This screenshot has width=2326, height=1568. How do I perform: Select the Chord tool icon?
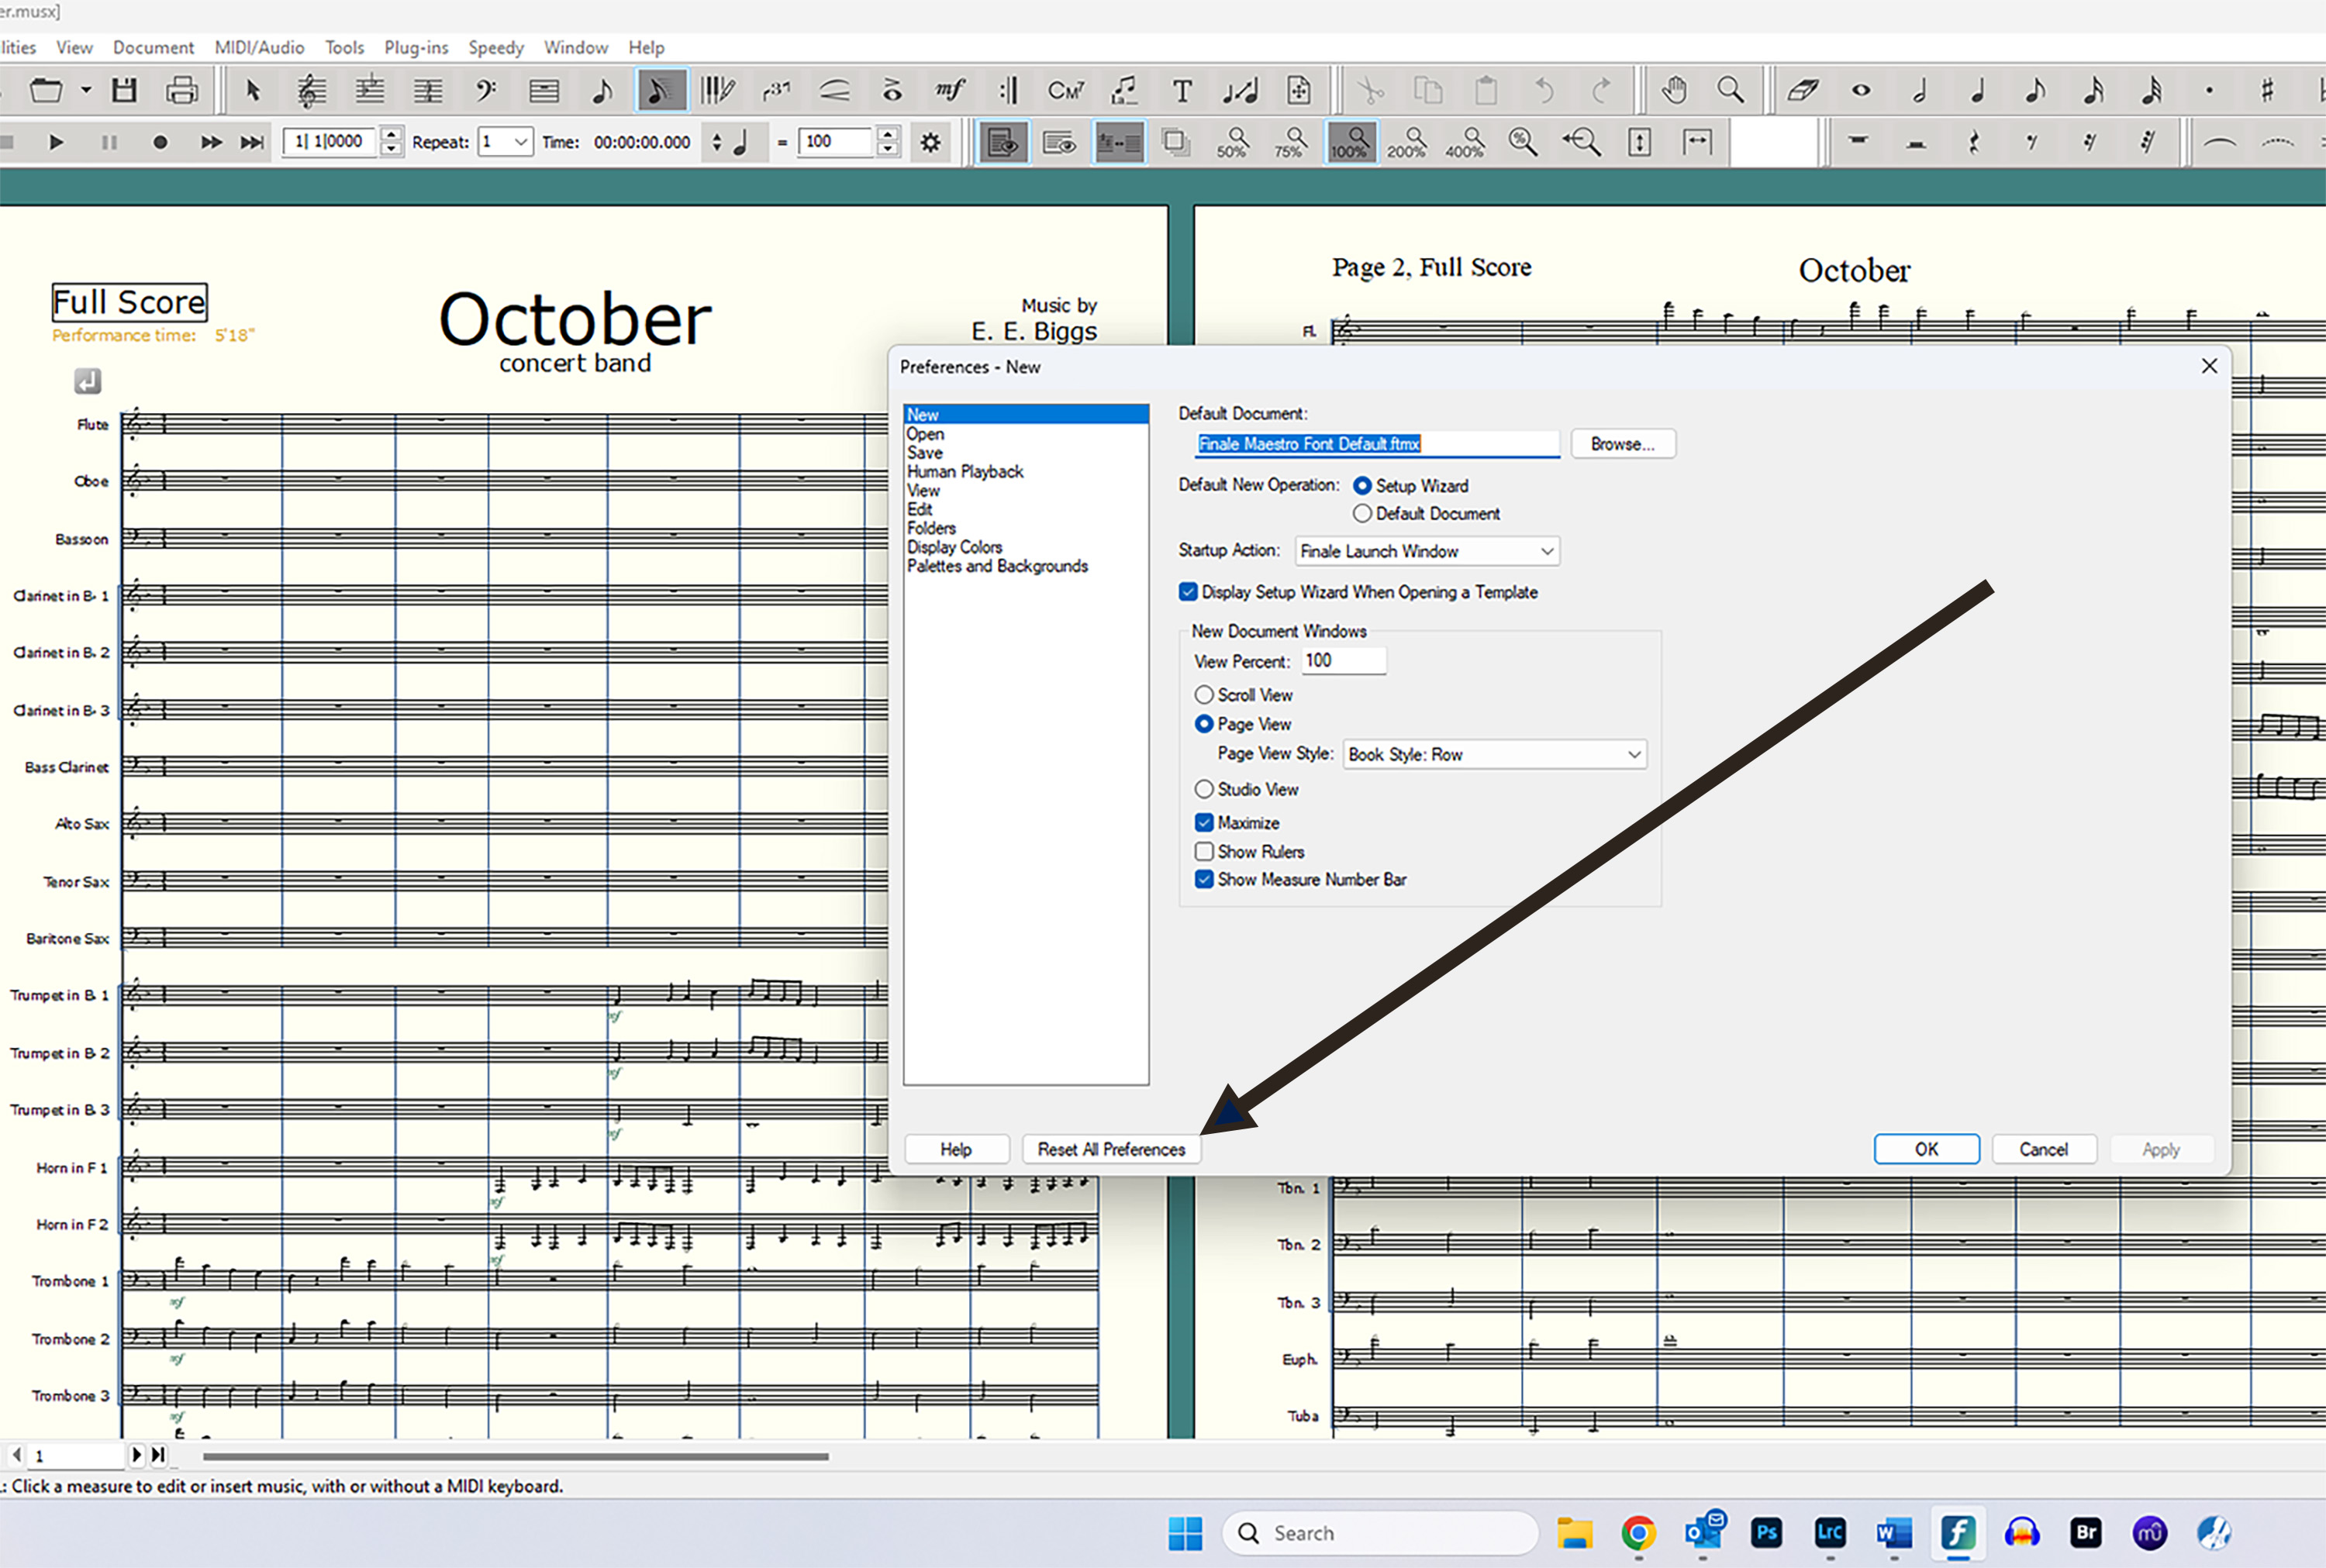[1065, 91]
